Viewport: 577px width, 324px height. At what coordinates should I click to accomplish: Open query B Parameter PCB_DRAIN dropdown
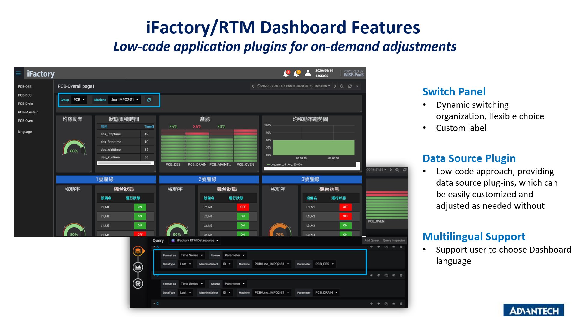point(326,293)
